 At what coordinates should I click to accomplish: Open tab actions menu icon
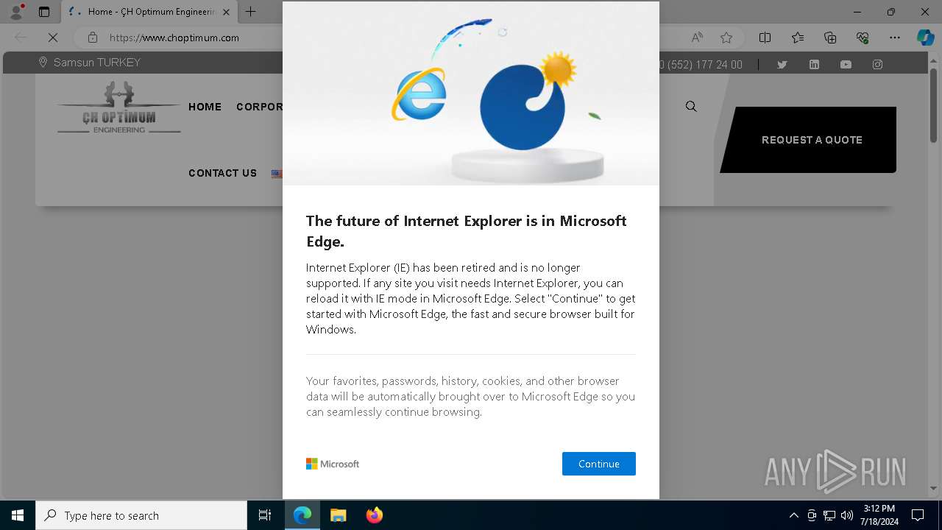tap(44, 12)
